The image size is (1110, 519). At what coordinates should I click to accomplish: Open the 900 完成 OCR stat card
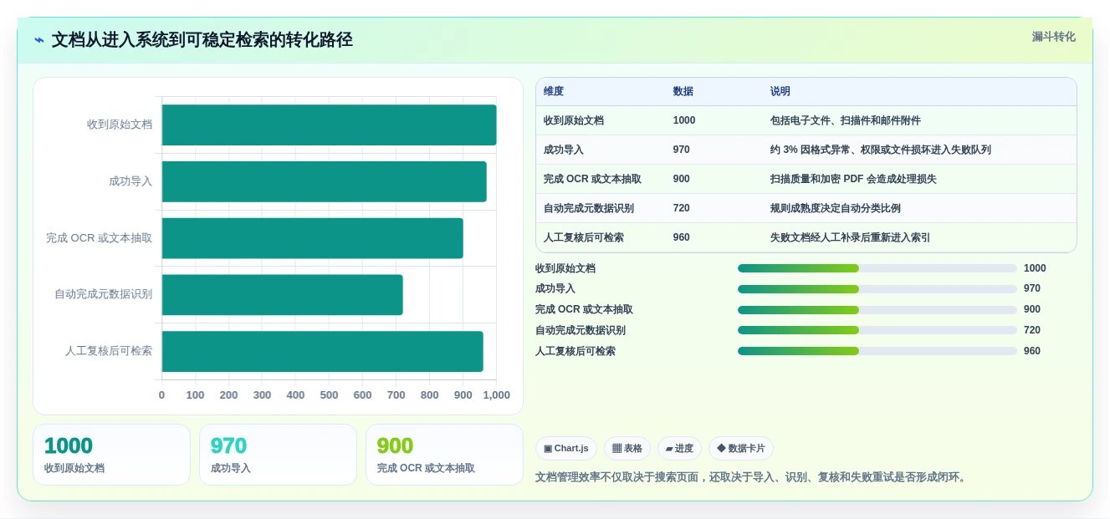point(444,455)
